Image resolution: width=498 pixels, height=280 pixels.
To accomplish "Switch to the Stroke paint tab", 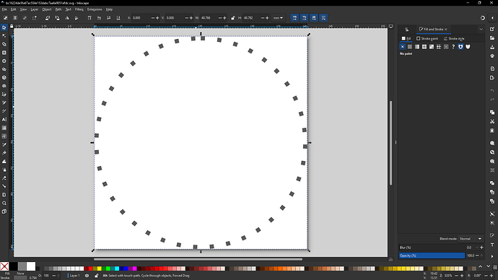I will [427, 38].
